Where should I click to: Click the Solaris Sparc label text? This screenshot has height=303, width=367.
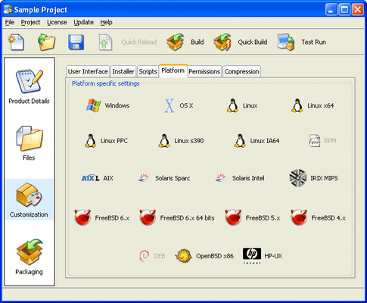pyautogui.click(x=173, y=178)
